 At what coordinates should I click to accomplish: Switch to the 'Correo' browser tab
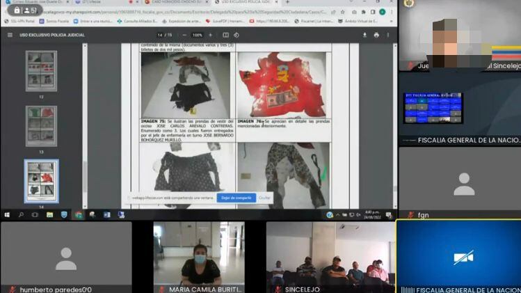tap(38, 2)
